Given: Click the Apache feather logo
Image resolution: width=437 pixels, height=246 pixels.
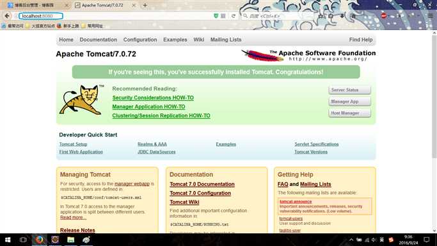Looking at the screenshot, I should pyautogui.click(x=262, y=55).
